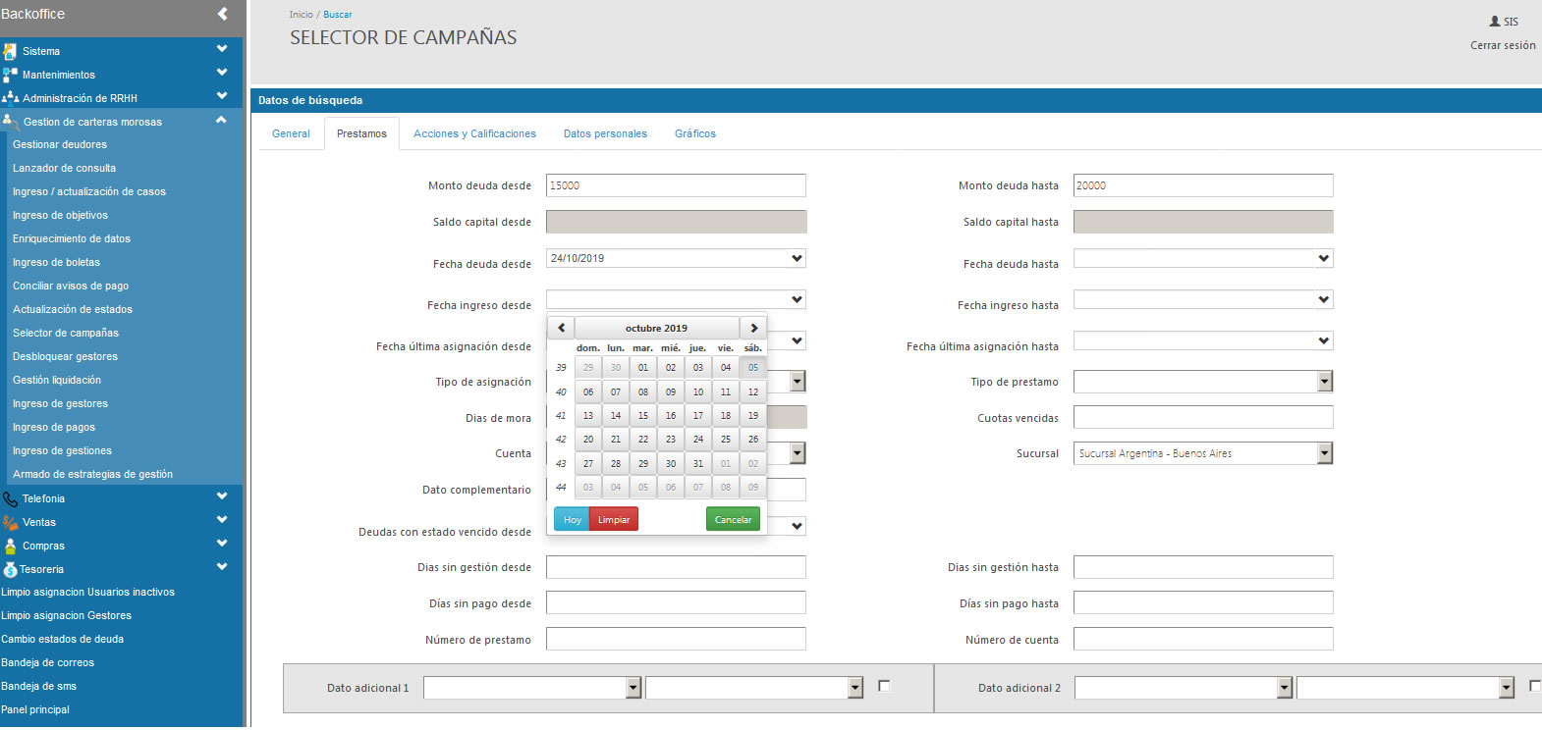Go to previous month in calendar

561,328
